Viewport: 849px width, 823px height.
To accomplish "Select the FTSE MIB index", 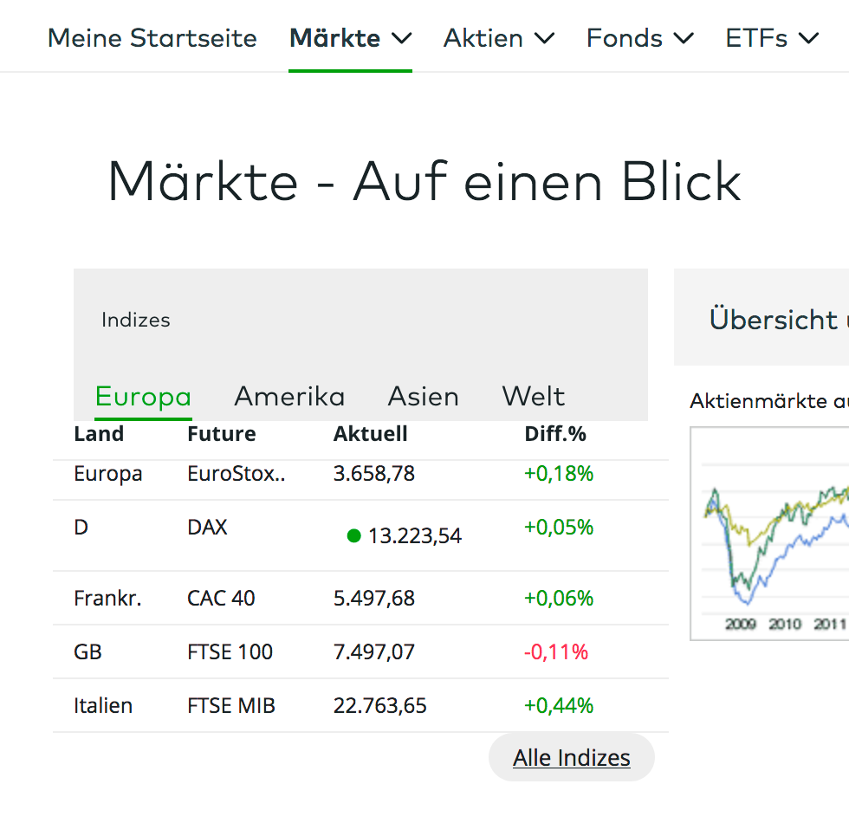I will click(x=230, y=705).
